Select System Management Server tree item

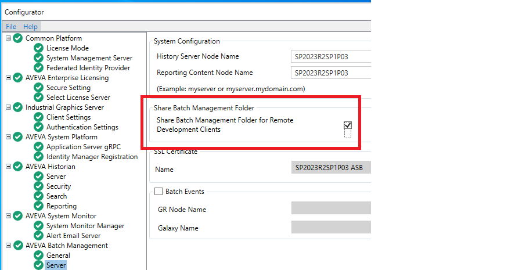click(x=89, y=58)
